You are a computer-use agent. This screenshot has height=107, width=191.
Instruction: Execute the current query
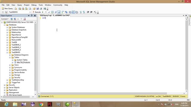point(37,12)
